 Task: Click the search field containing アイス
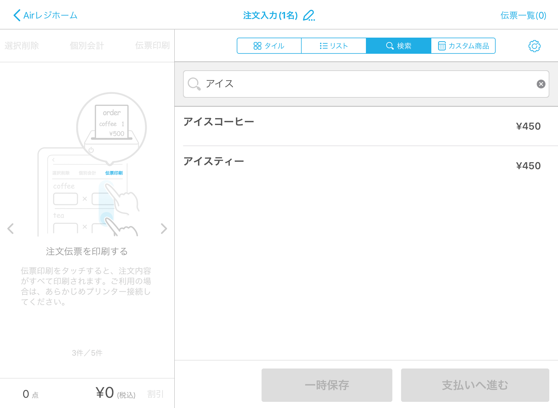(x=366, y=84)
